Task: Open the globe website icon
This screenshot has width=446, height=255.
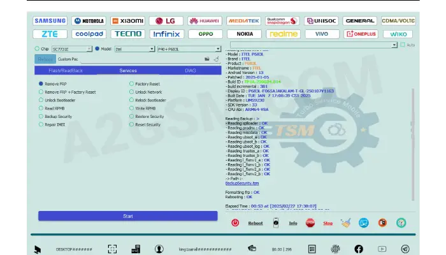Action: pos(335,249)
